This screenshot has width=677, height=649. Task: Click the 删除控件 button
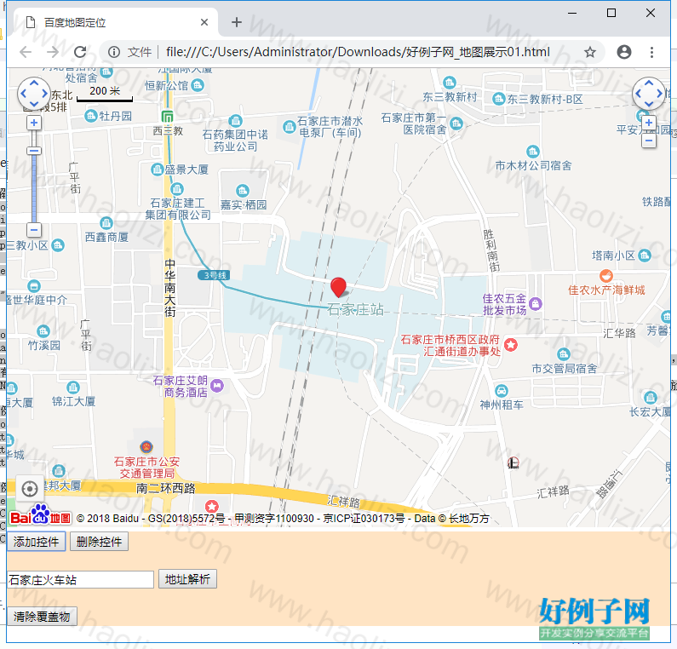pyautogui.click(x=100, y=542)
